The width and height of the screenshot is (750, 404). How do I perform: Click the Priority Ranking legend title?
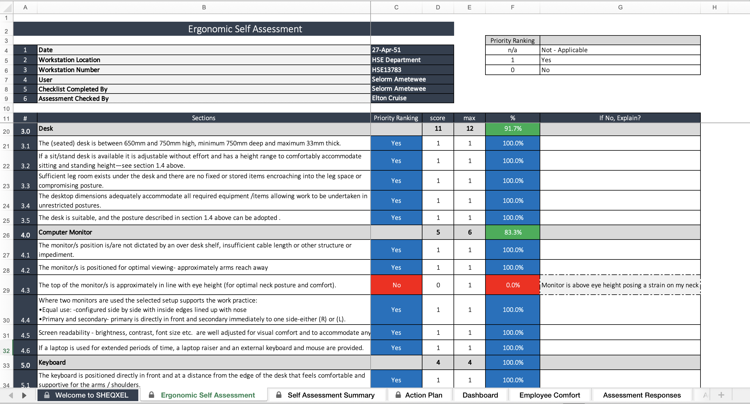(x=513, y=40)
